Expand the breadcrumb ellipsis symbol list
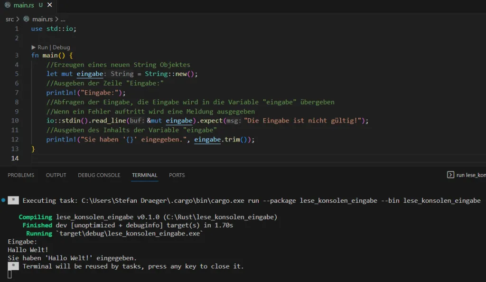The image size is (486, 282). [63, 19]
